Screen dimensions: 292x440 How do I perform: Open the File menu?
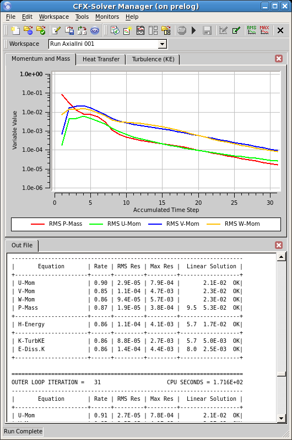[10, 17]
